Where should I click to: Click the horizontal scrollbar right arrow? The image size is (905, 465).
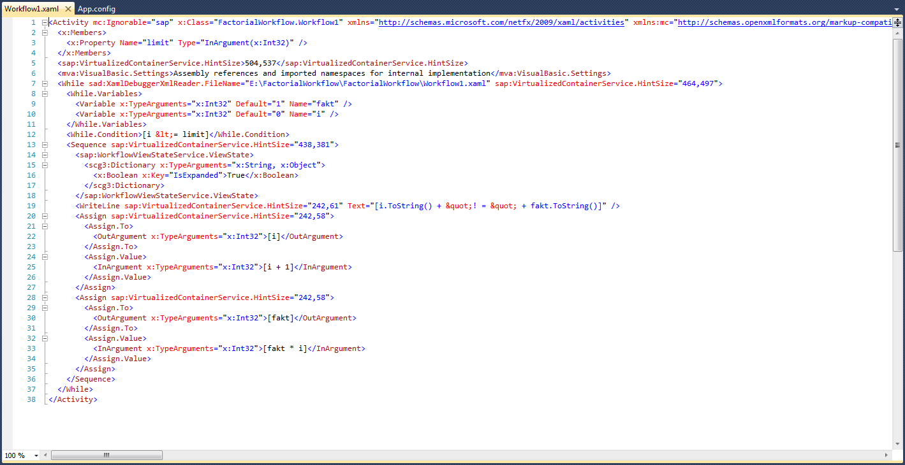(x=887, y=455)
